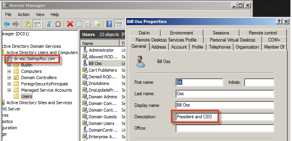Image resolution: width=292 pixels, height=141 pixels.
Task: Click the Cut scissors toolbar icon
Action: pos(49,24)
